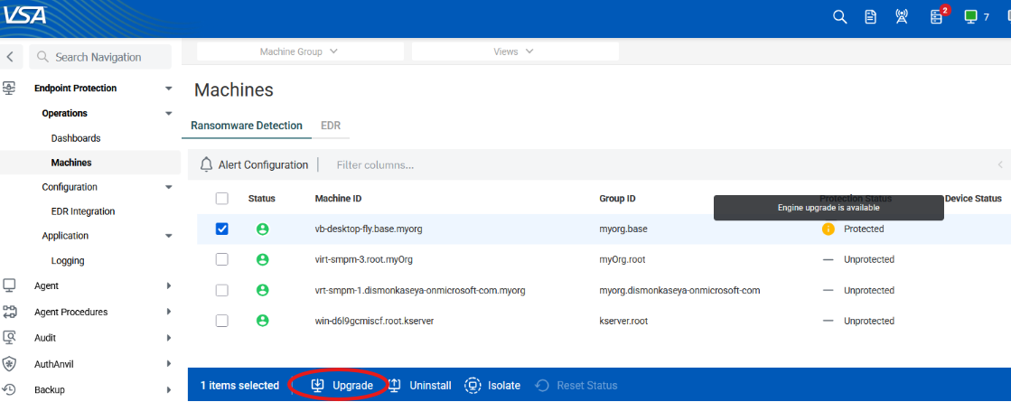Collapse the navigation with the back chevron
The image size is (1011, 402).
tap(10, 57)
